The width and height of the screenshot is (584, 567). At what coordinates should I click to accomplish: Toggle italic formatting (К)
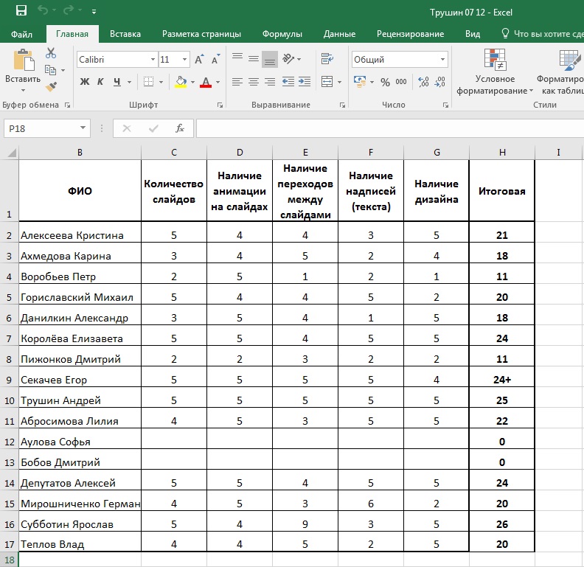pos(100,82)
